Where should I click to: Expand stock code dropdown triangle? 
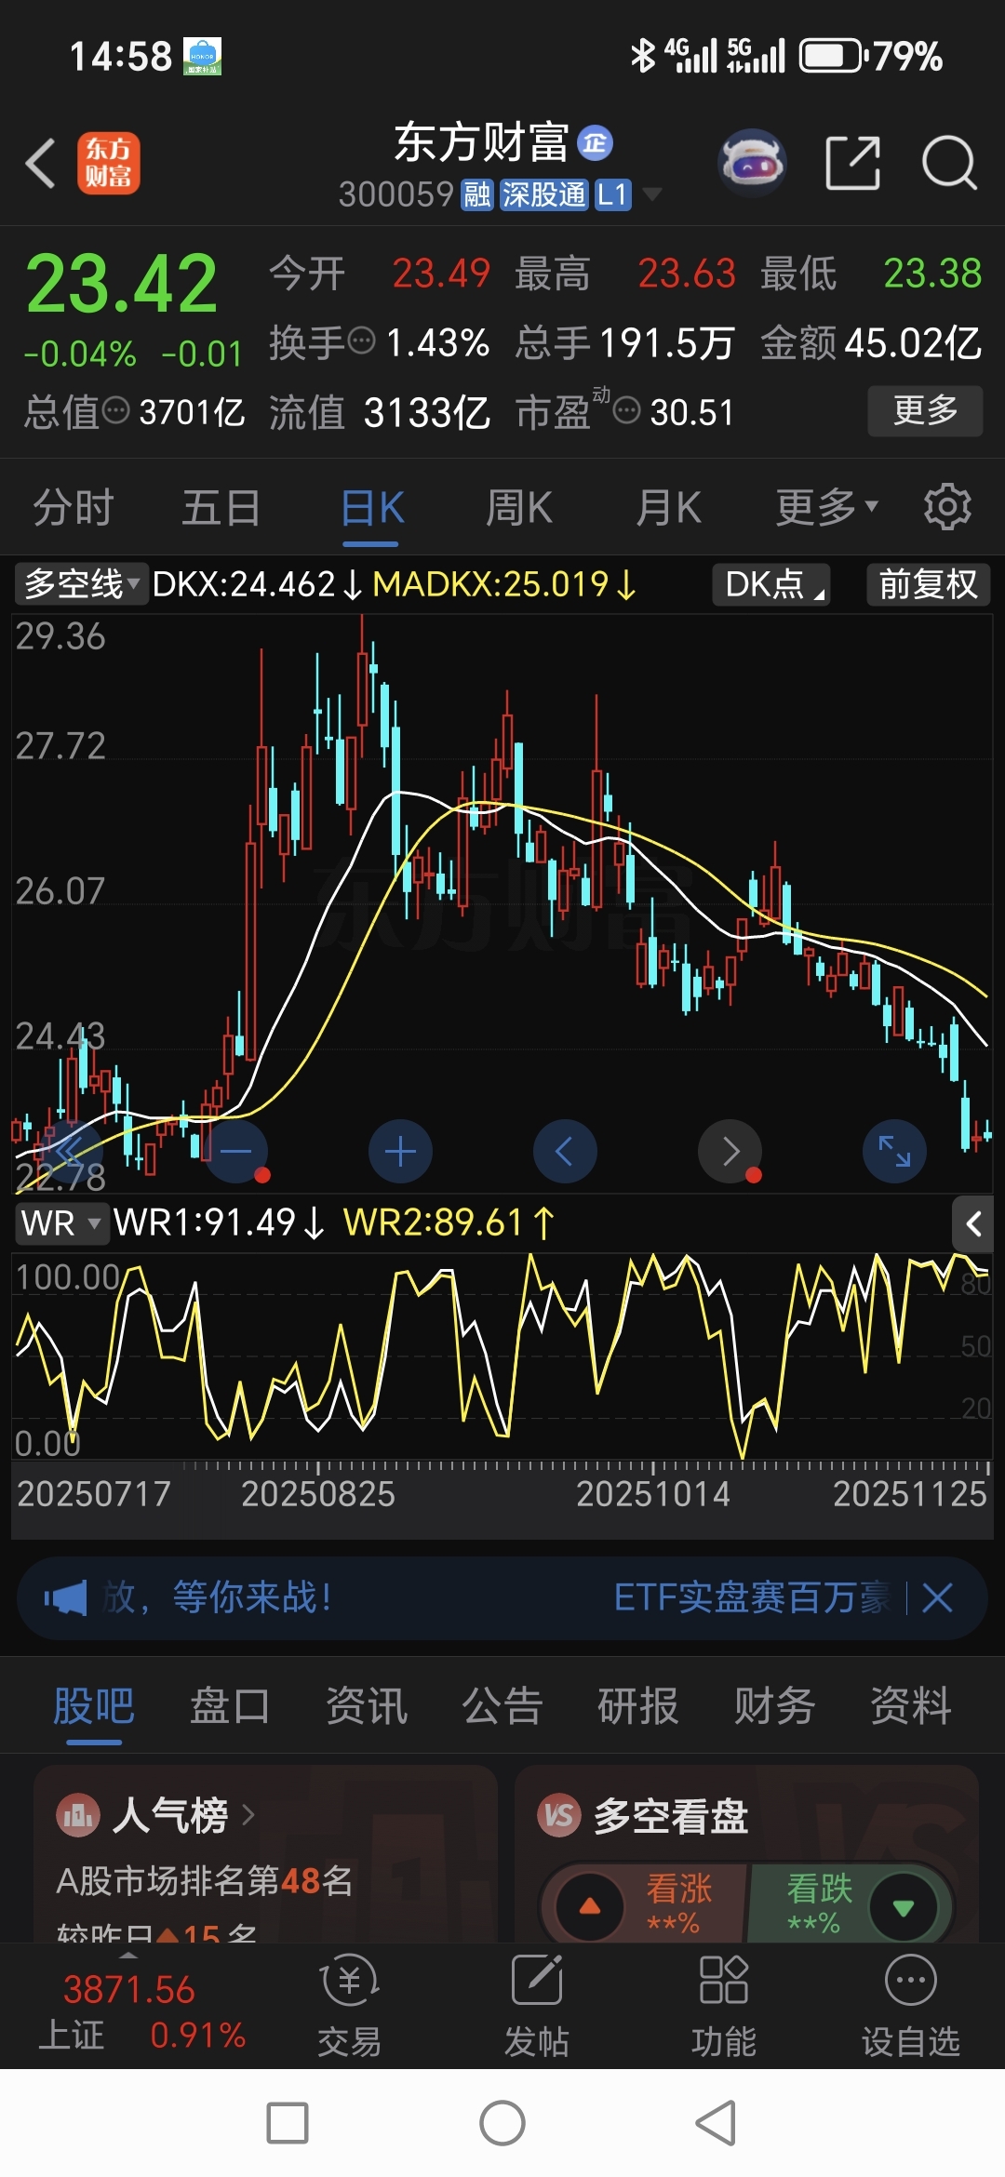point(652,194)
